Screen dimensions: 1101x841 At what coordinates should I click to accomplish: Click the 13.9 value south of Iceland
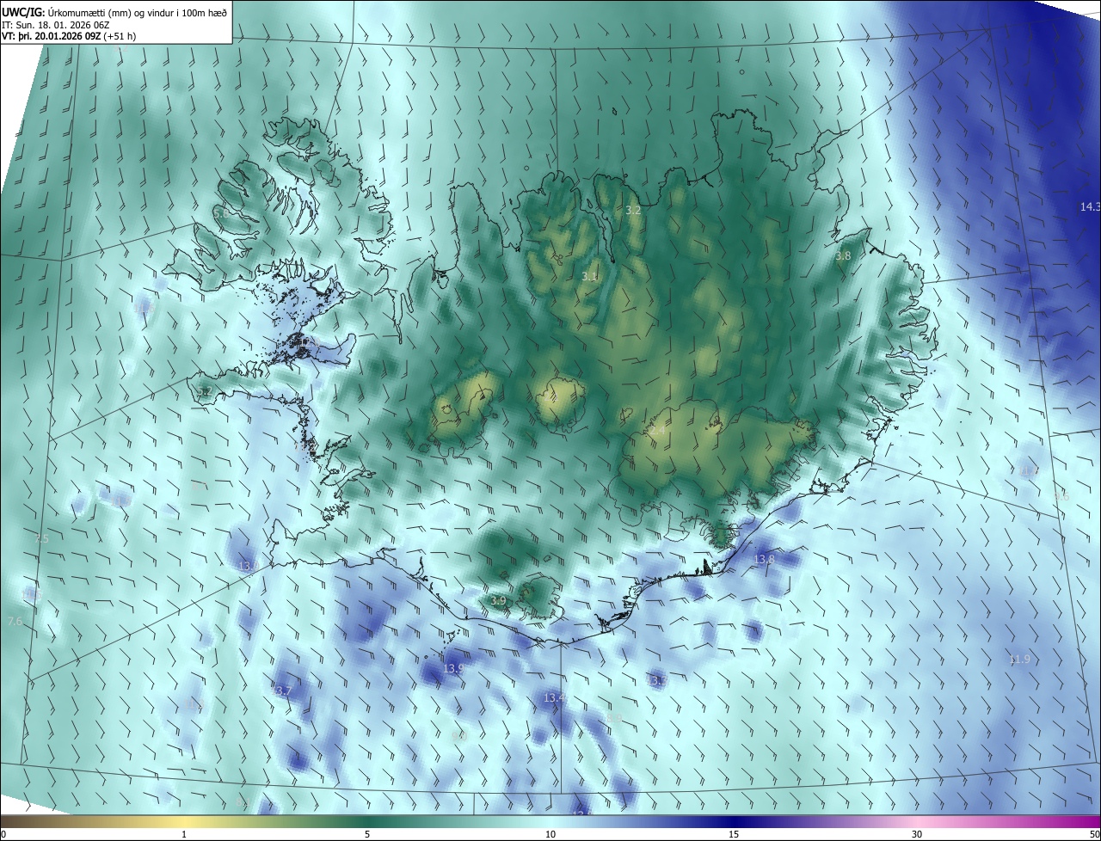[453, 668]
